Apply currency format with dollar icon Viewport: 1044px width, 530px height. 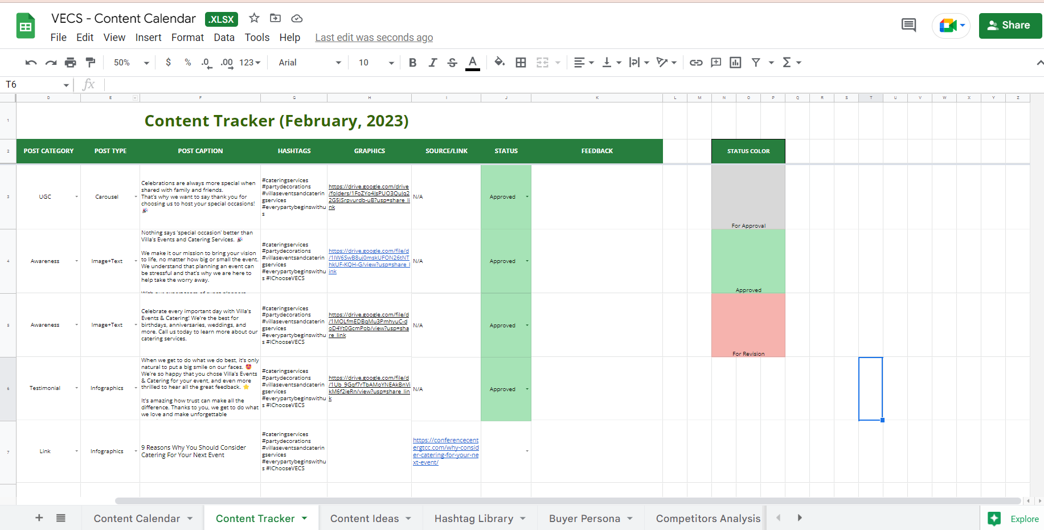pos(168,63)
